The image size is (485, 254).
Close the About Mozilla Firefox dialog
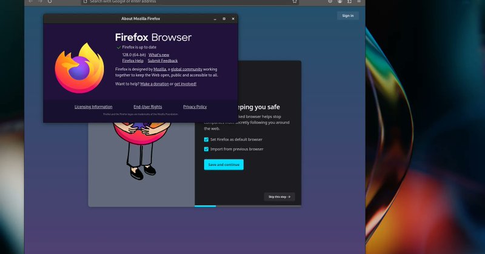[x=233, y=19]
